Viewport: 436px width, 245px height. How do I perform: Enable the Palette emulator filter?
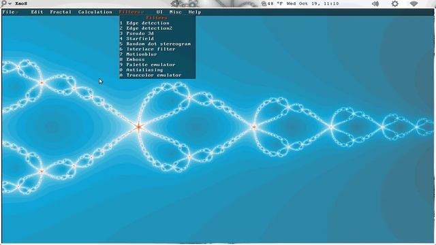click(157, 65)
